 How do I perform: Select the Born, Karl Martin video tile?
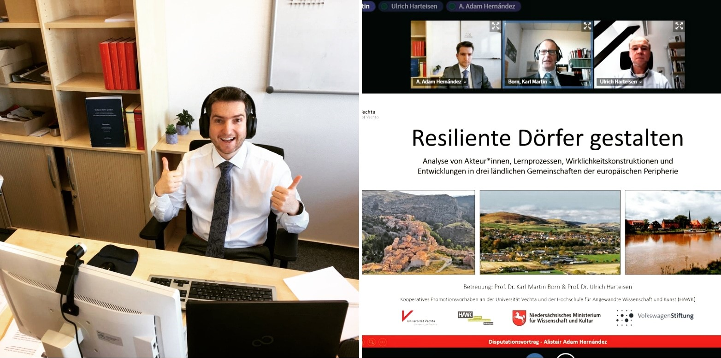pyautogui.click(x=547, y=54)
